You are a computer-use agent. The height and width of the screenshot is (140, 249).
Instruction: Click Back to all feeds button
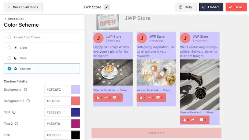23,7
